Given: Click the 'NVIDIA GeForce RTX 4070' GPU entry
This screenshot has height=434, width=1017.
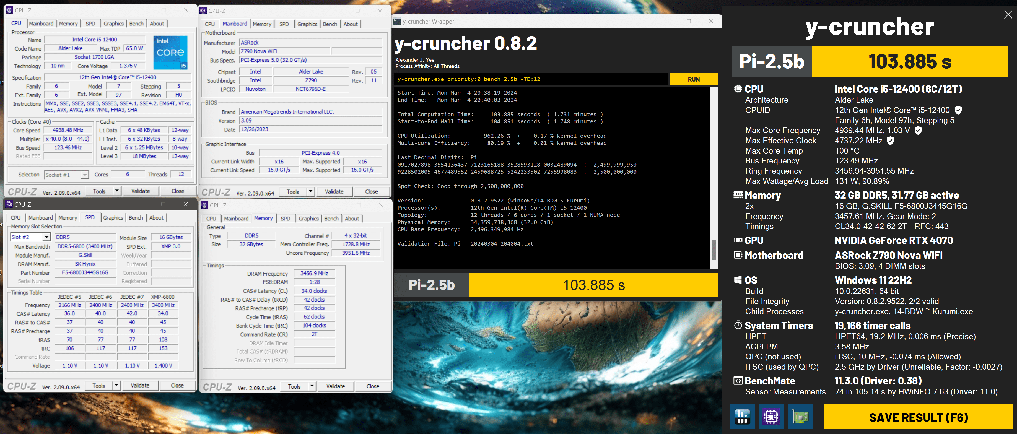Looking at the screenshot, I should tap(893, 240).
